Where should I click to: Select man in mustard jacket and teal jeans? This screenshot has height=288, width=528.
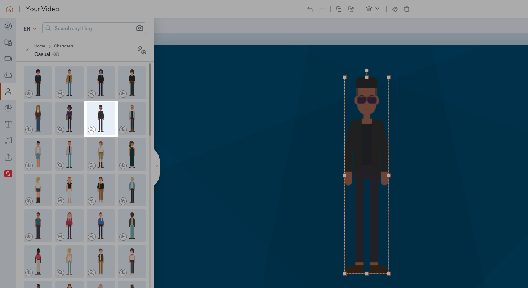tap(69, 83)
